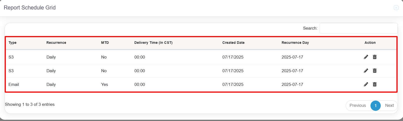403x121 pixels.
Task: Sort by MTD column header
Action: tap(105, 43)
